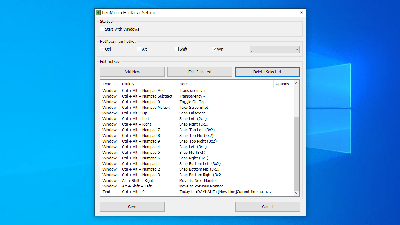The width and height of the screenshot is (400, 225).
Task: Click the scrollbar down arrow
Action: click(297, 193)
